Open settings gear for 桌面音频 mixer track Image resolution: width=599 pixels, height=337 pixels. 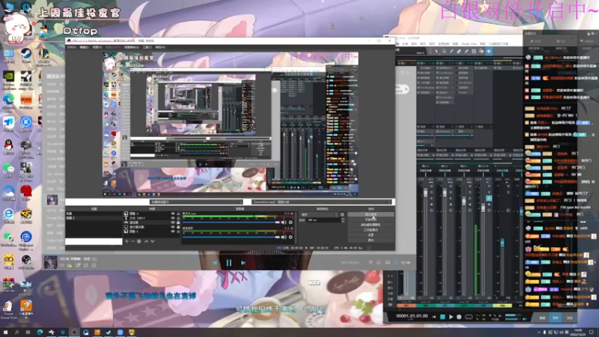tap(291, 237)
